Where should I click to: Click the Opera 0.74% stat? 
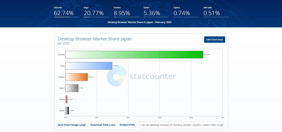186,12
